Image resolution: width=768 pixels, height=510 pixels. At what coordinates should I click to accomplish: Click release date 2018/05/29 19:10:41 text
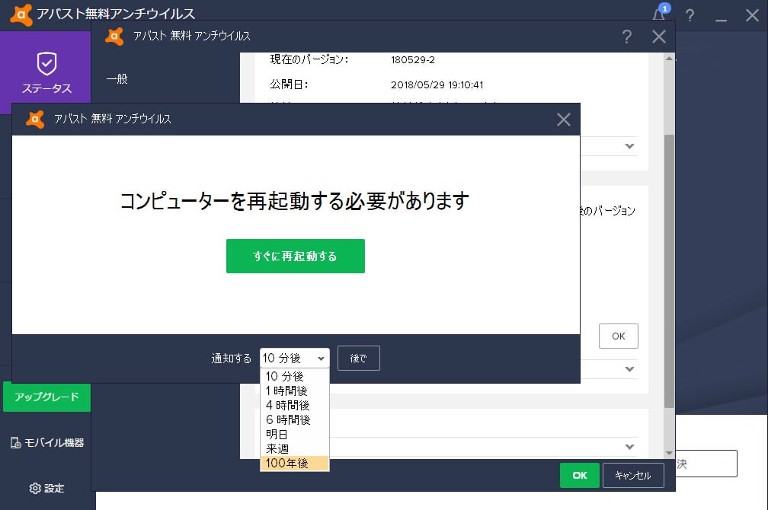click(x=437, y=85)
